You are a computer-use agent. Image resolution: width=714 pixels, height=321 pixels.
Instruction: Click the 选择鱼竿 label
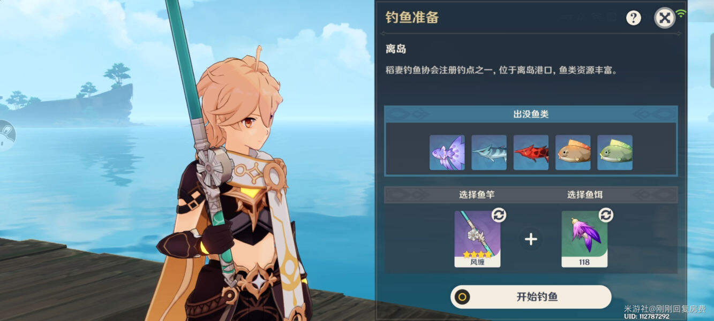coord(477,195)
